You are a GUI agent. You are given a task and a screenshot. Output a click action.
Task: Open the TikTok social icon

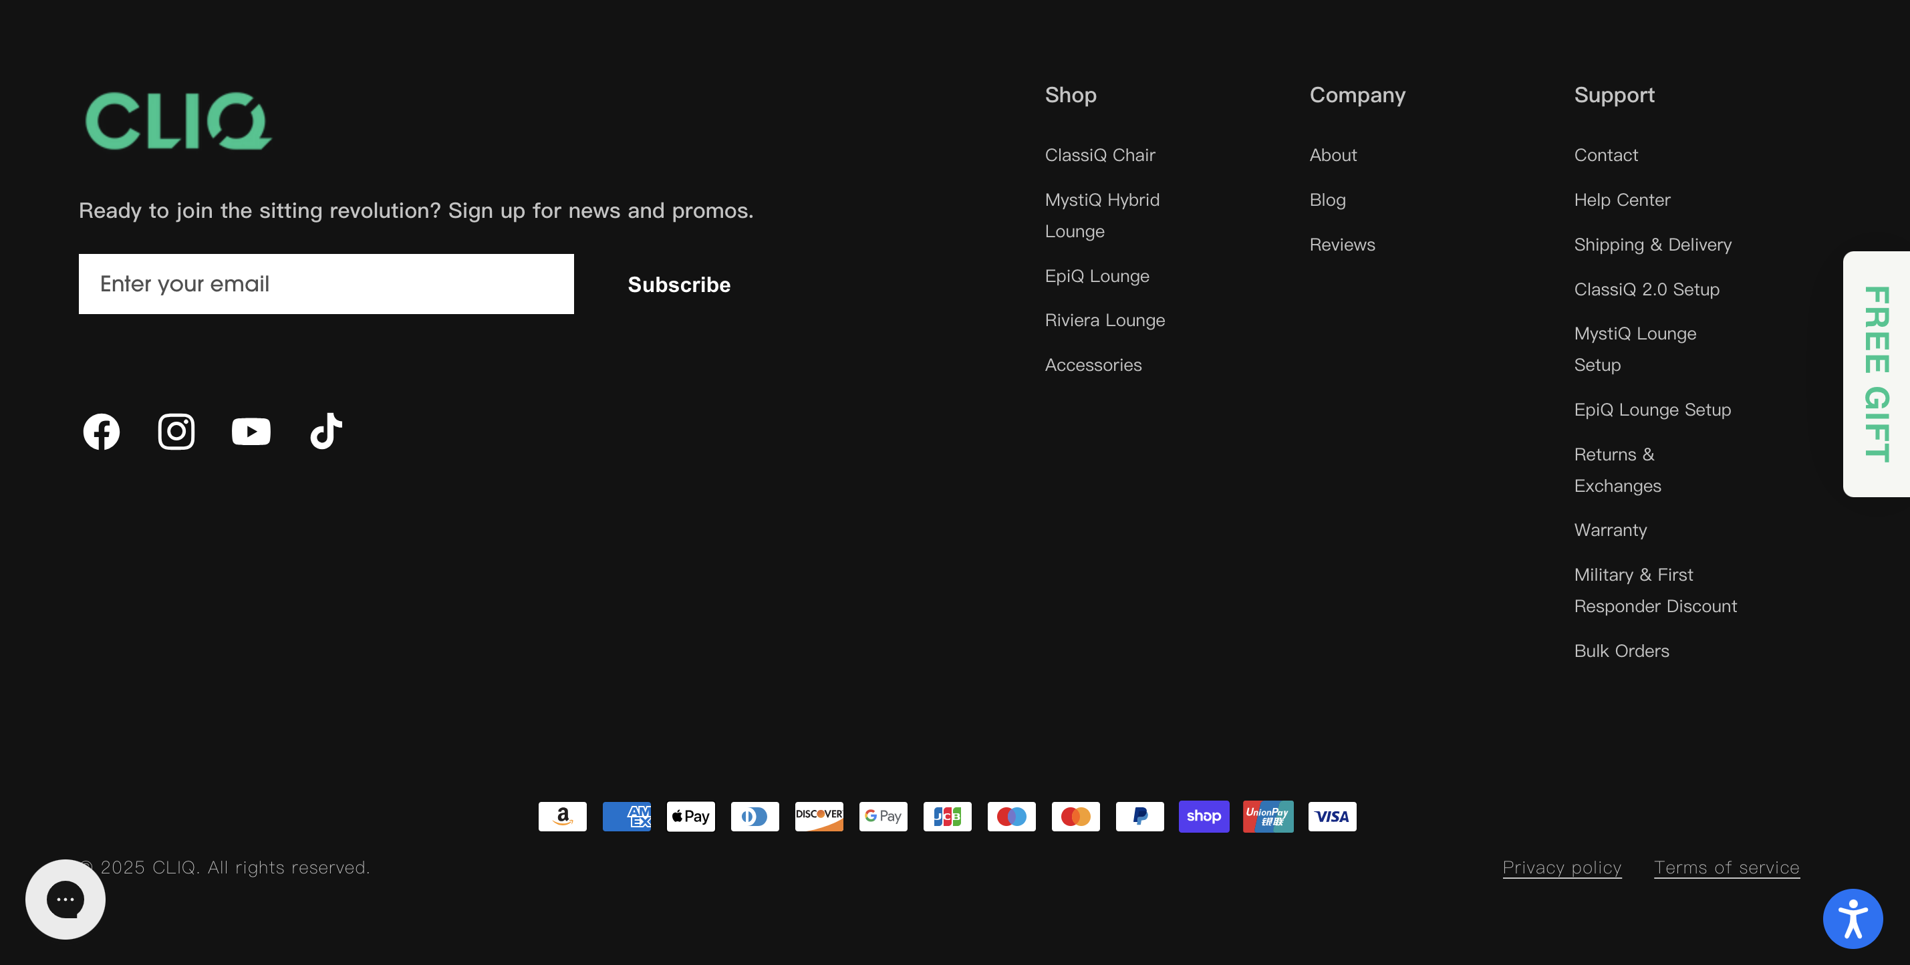(325, 431)
